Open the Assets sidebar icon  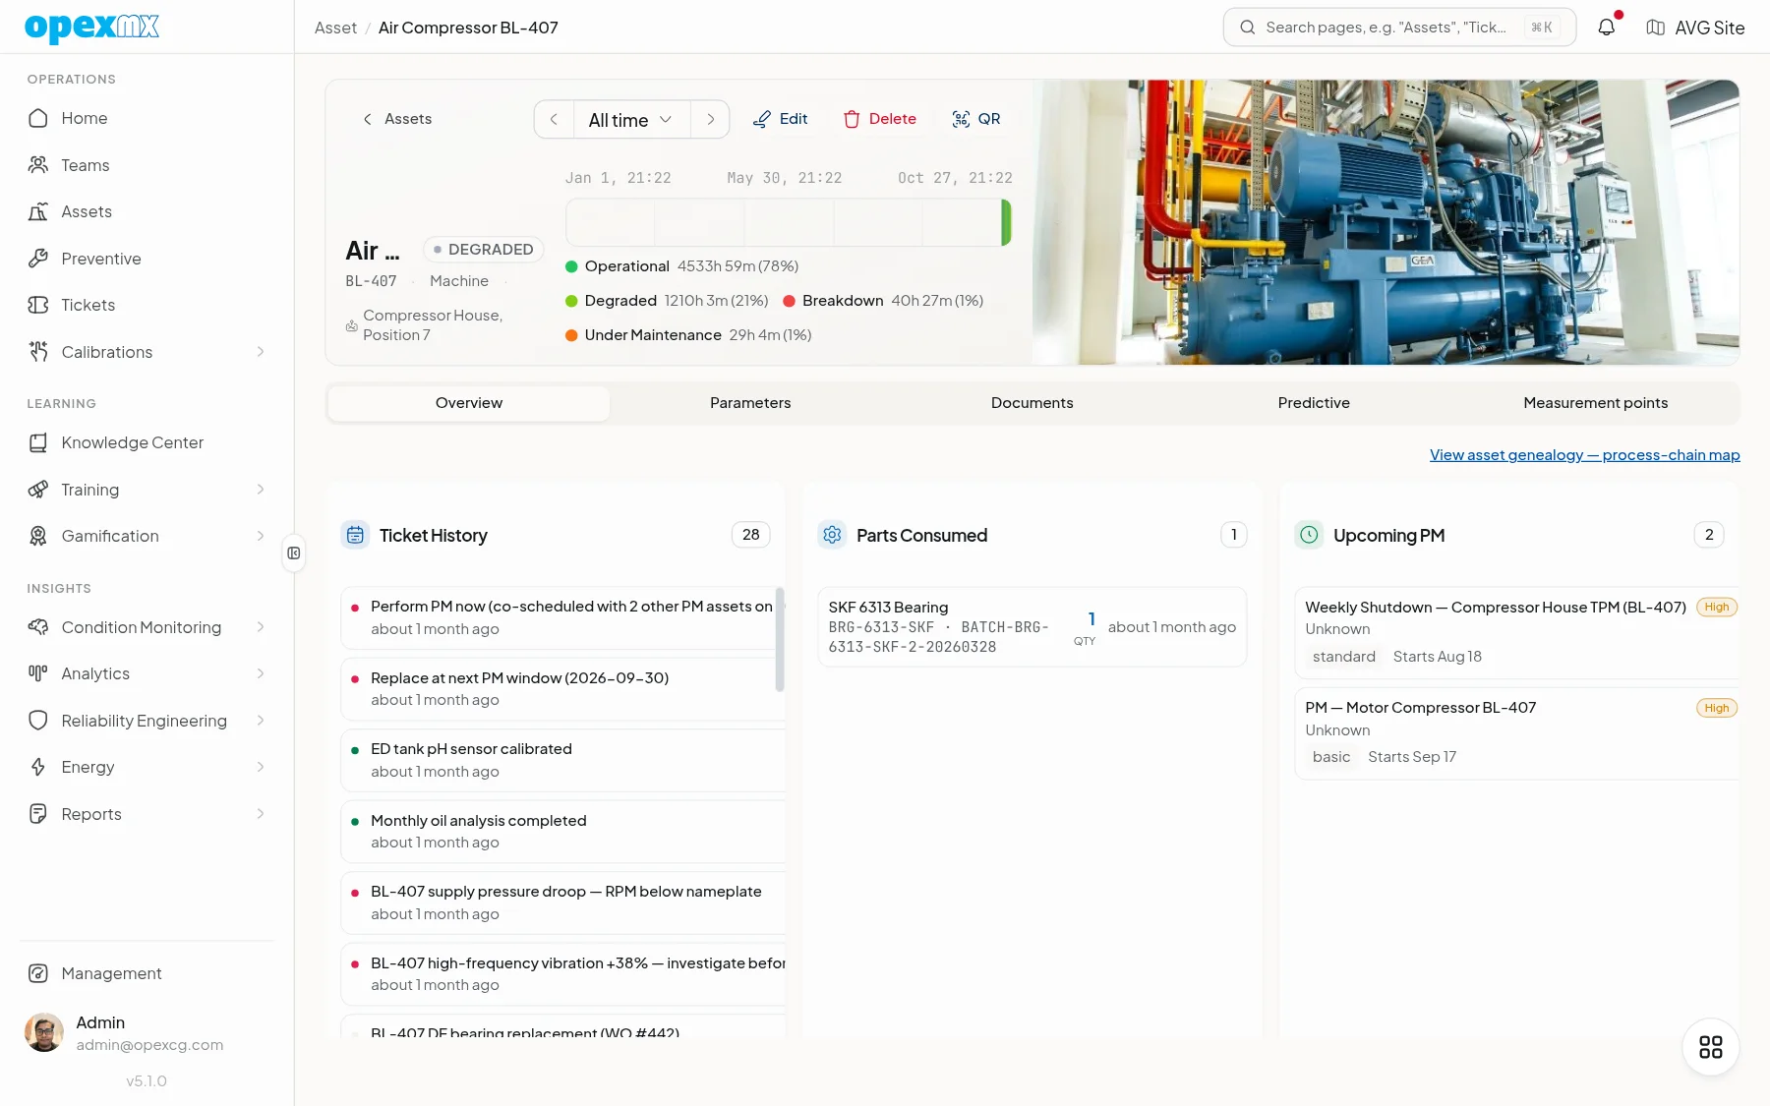38,211
